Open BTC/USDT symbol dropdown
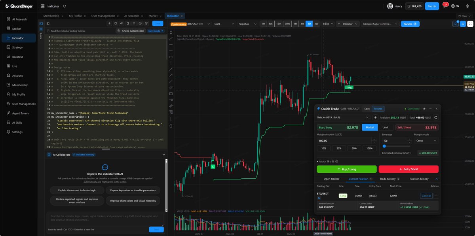Viewport: 475px width, 236px height. pos(190,24)
